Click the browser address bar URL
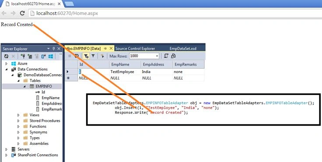Viewport: 322px width, 162px height. pyautogui.click(x=67, y=14)
